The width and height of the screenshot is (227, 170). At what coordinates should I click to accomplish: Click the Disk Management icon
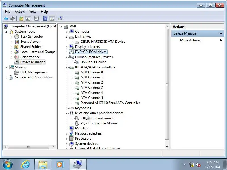pyautogui.click(x=17, y=72)
